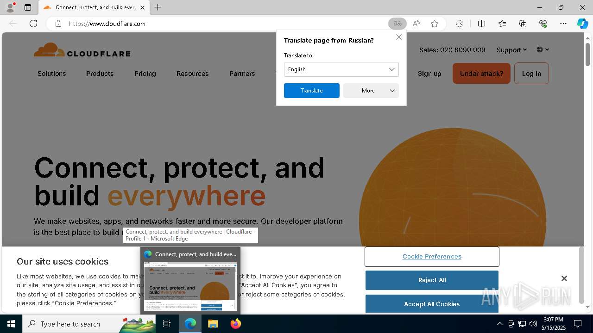The height and width of the screenshot is (333, 593).
Task: Open the Resources menu
Action: [x=192, y=74]
